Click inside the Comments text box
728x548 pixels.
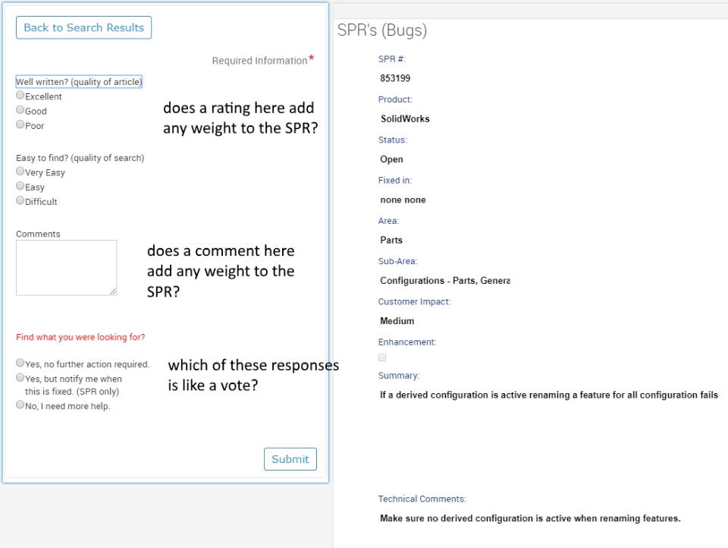(67, 268)
